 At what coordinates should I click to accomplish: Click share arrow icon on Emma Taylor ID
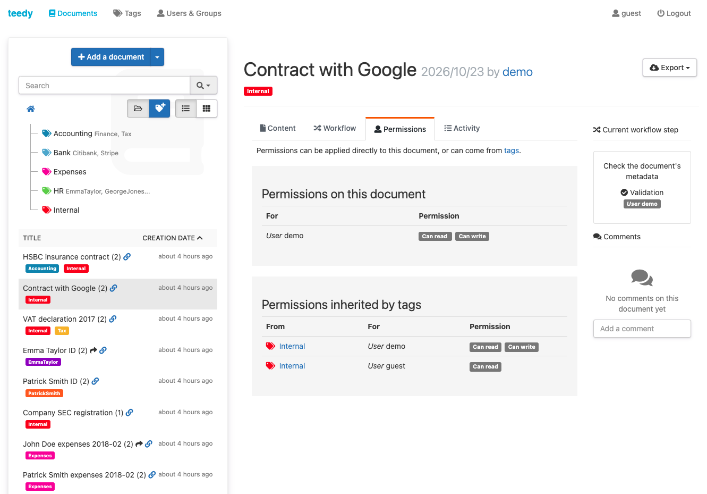coord(93,350)
